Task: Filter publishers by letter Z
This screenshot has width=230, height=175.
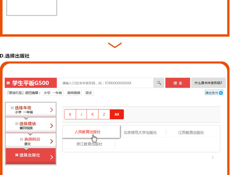Action: point(104,114)
